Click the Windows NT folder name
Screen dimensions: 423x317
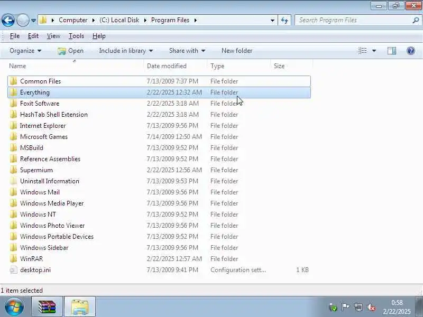(x=38, y=215)
